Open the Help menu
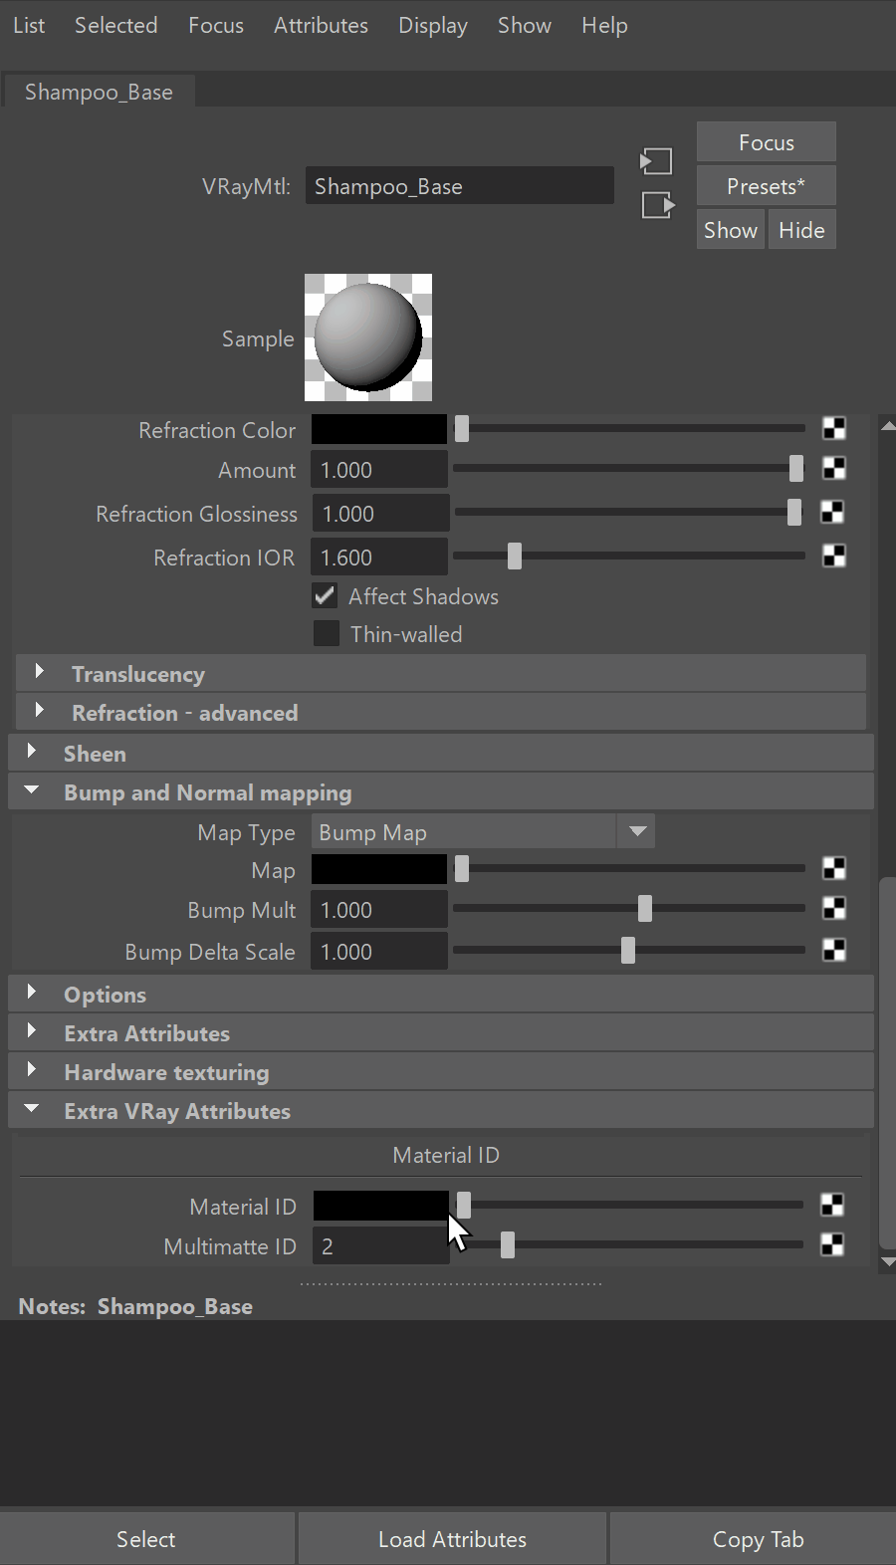896x1565 pixels. [x=604, y=25]
